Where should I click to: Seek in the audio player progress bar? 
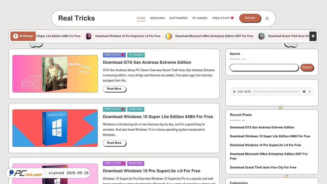[276, 92]
